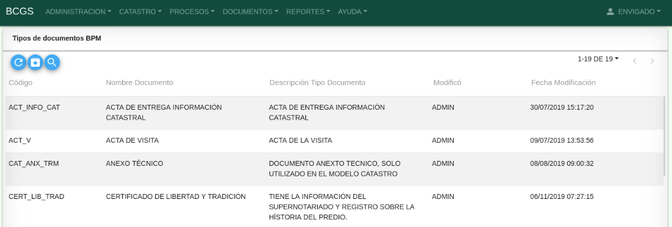Open the ADMINISTRACIÓN menu

point(79,12)
